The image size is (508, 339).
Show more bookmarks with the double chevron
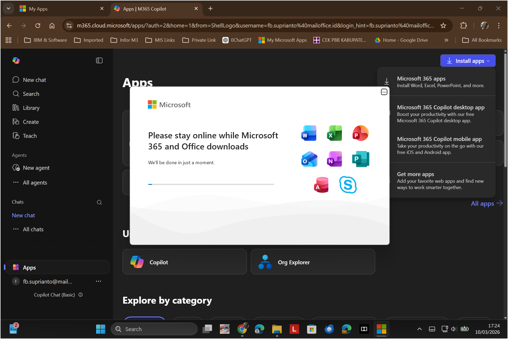tap(446, 40)
